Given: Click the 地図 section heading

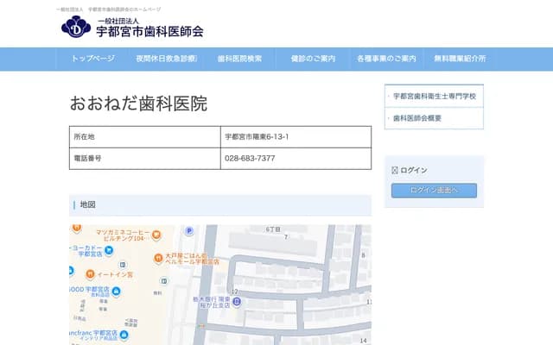Looking at the screenshot, I should pos(88,204).
